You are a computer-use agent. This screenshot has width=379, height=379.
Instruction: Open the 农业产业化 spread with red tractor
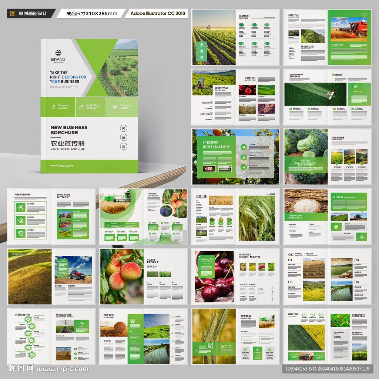click(51, 276)
